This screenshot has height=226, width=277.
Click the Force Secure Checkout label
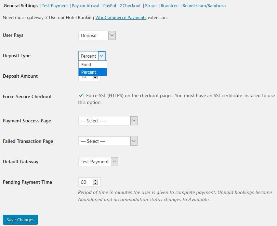coord(27,96)
